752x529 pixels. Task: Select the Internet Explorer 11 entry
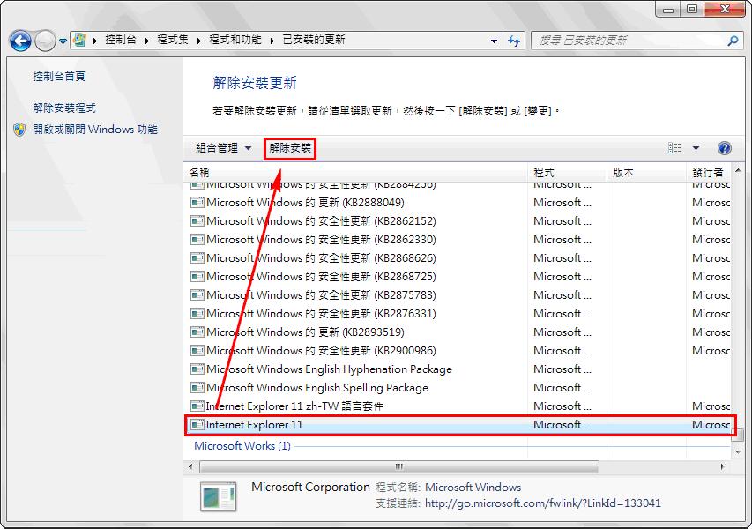(x=458, y=425)
